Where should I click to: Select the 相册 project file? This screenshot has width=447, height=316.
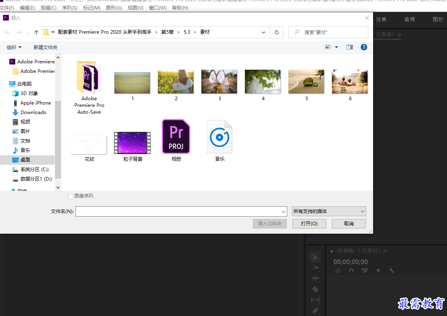(176, 140)
